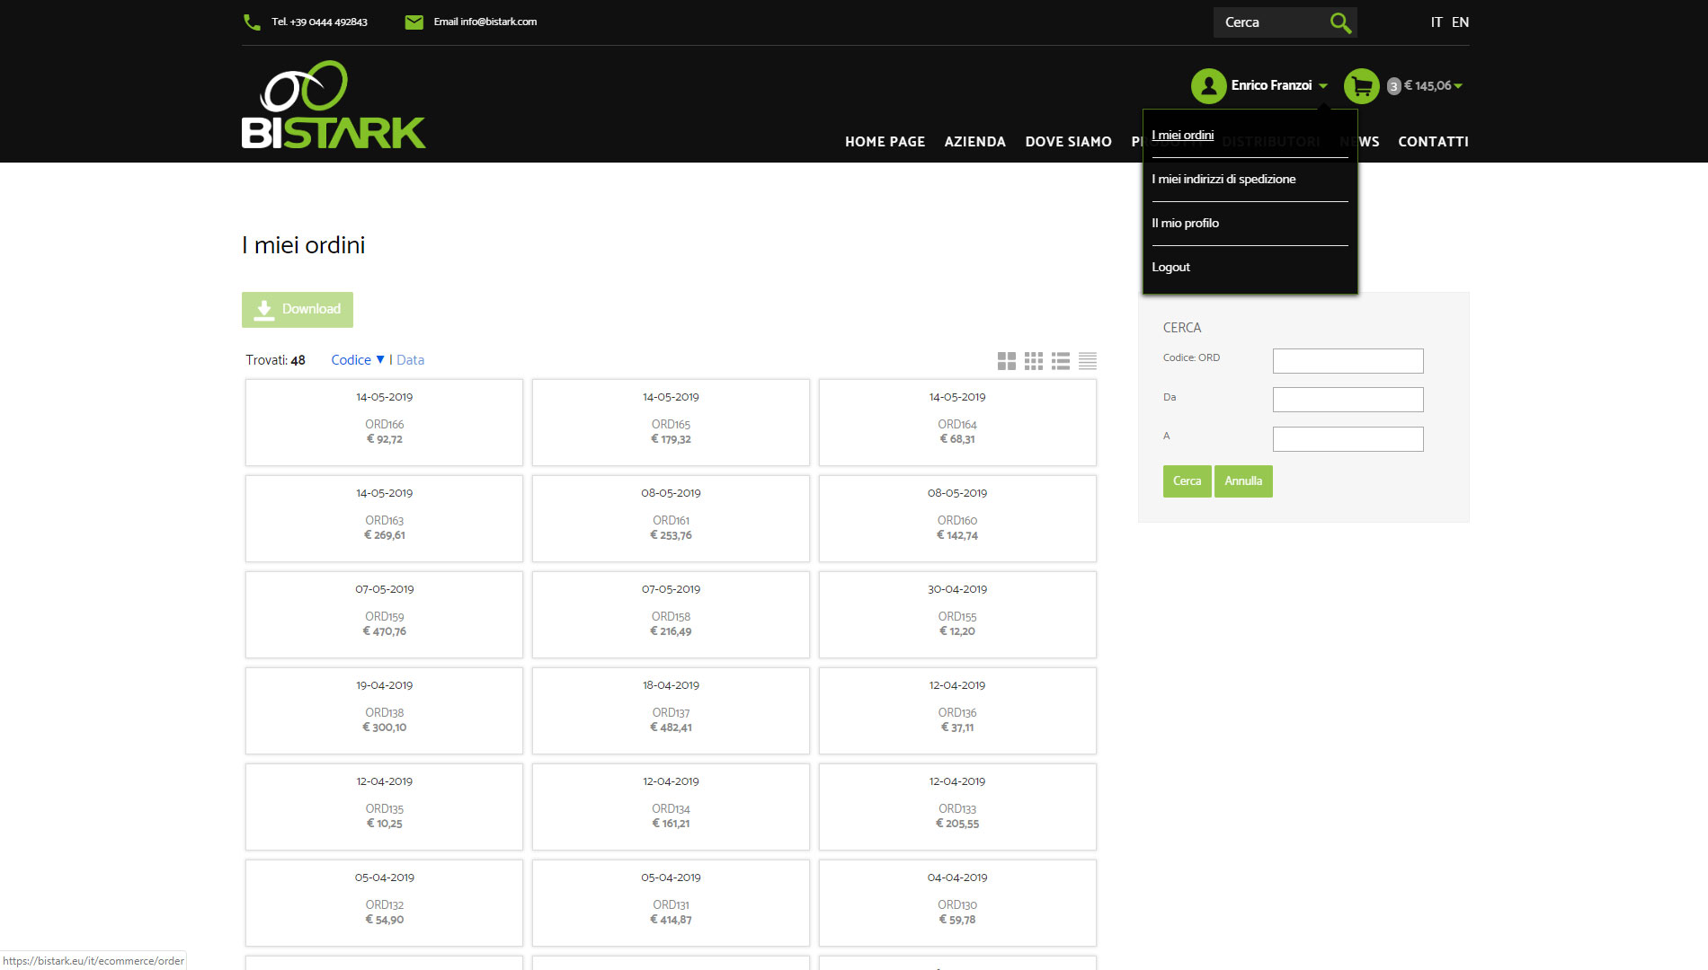
Task: Click the Bistark logo
Action: [x=334, y=105]
